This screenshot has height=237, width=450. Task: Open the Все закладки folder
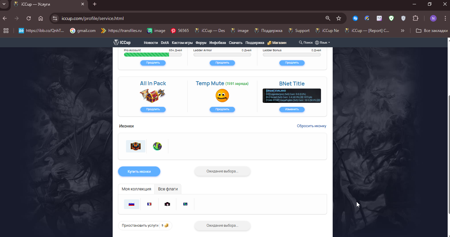point(432,31)
